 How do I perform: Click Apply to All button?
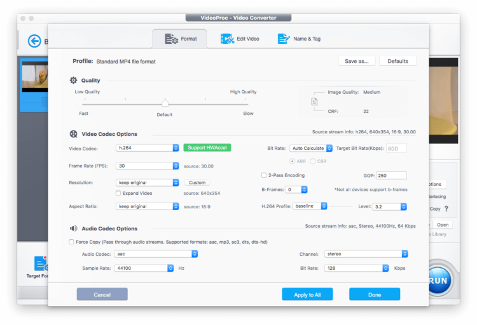click(307, 295)
